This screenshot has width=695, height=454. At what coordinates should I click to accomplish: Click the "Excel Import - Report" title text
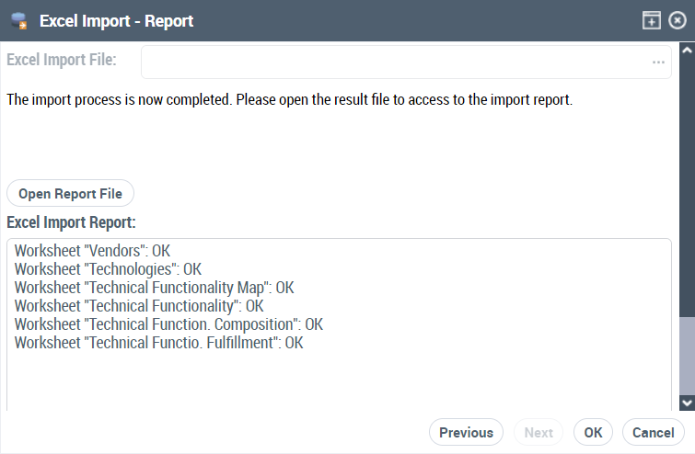tap(116, 20)
